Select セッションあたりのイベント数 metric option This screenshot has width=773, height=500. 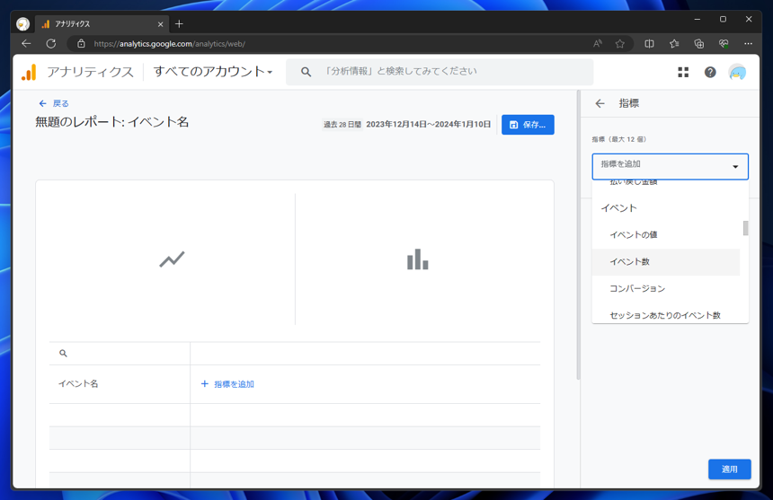(665, 315)
